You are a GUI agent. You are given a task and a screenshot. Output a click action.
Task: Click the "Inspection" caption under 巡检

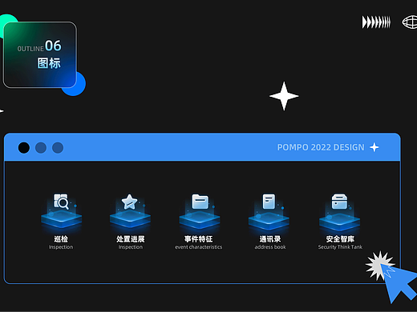pyautogui.click(x=61, y=247)
